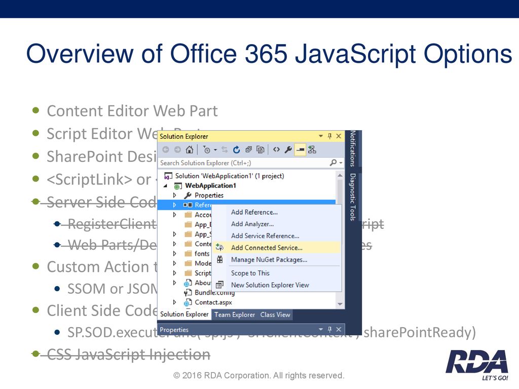Click the Home icon in Solution Explorer toolbar

click(190, 150)
